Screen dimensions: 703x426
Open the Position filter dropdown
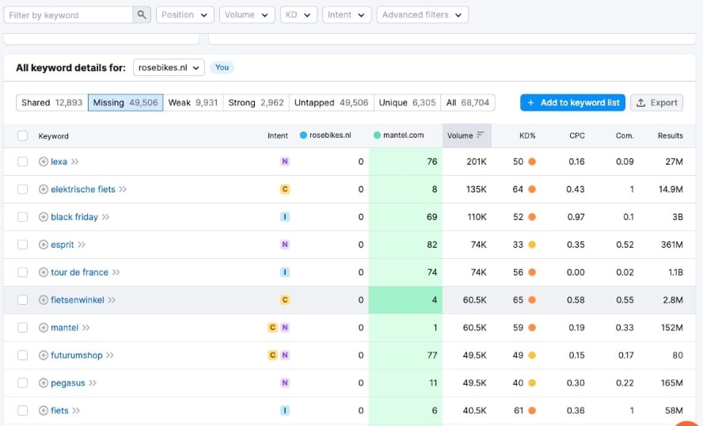point(184,15)
